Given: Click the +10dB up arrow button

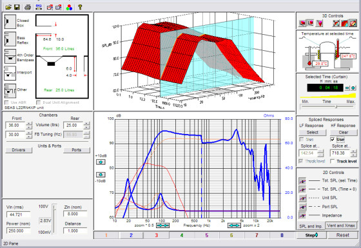Looking at the screenshot, I should [101, 162].
